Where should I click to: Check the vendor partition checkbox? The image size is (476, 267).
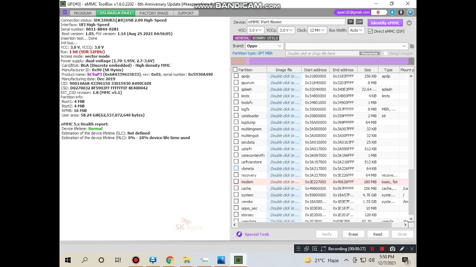coord(236,202)
